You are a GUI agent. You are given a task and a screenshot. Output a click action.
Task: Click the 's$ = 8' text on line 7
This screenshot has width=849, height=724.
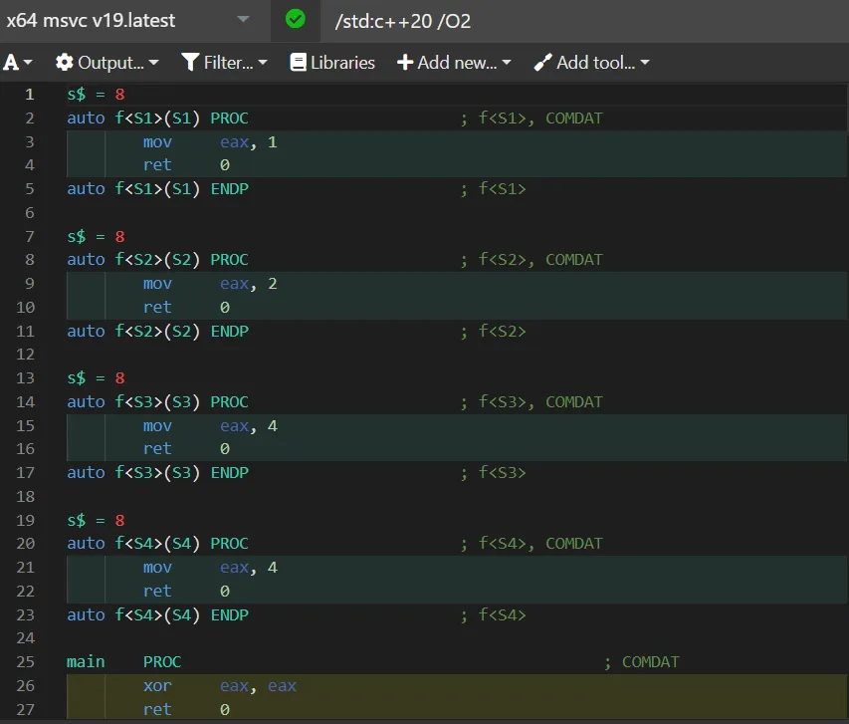coord(96,237)
